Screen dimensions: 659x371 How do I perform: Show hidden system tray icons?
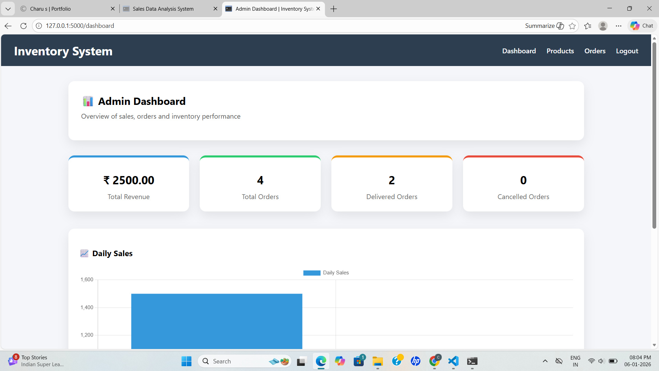pyautogui.click(x=545, y=361)
